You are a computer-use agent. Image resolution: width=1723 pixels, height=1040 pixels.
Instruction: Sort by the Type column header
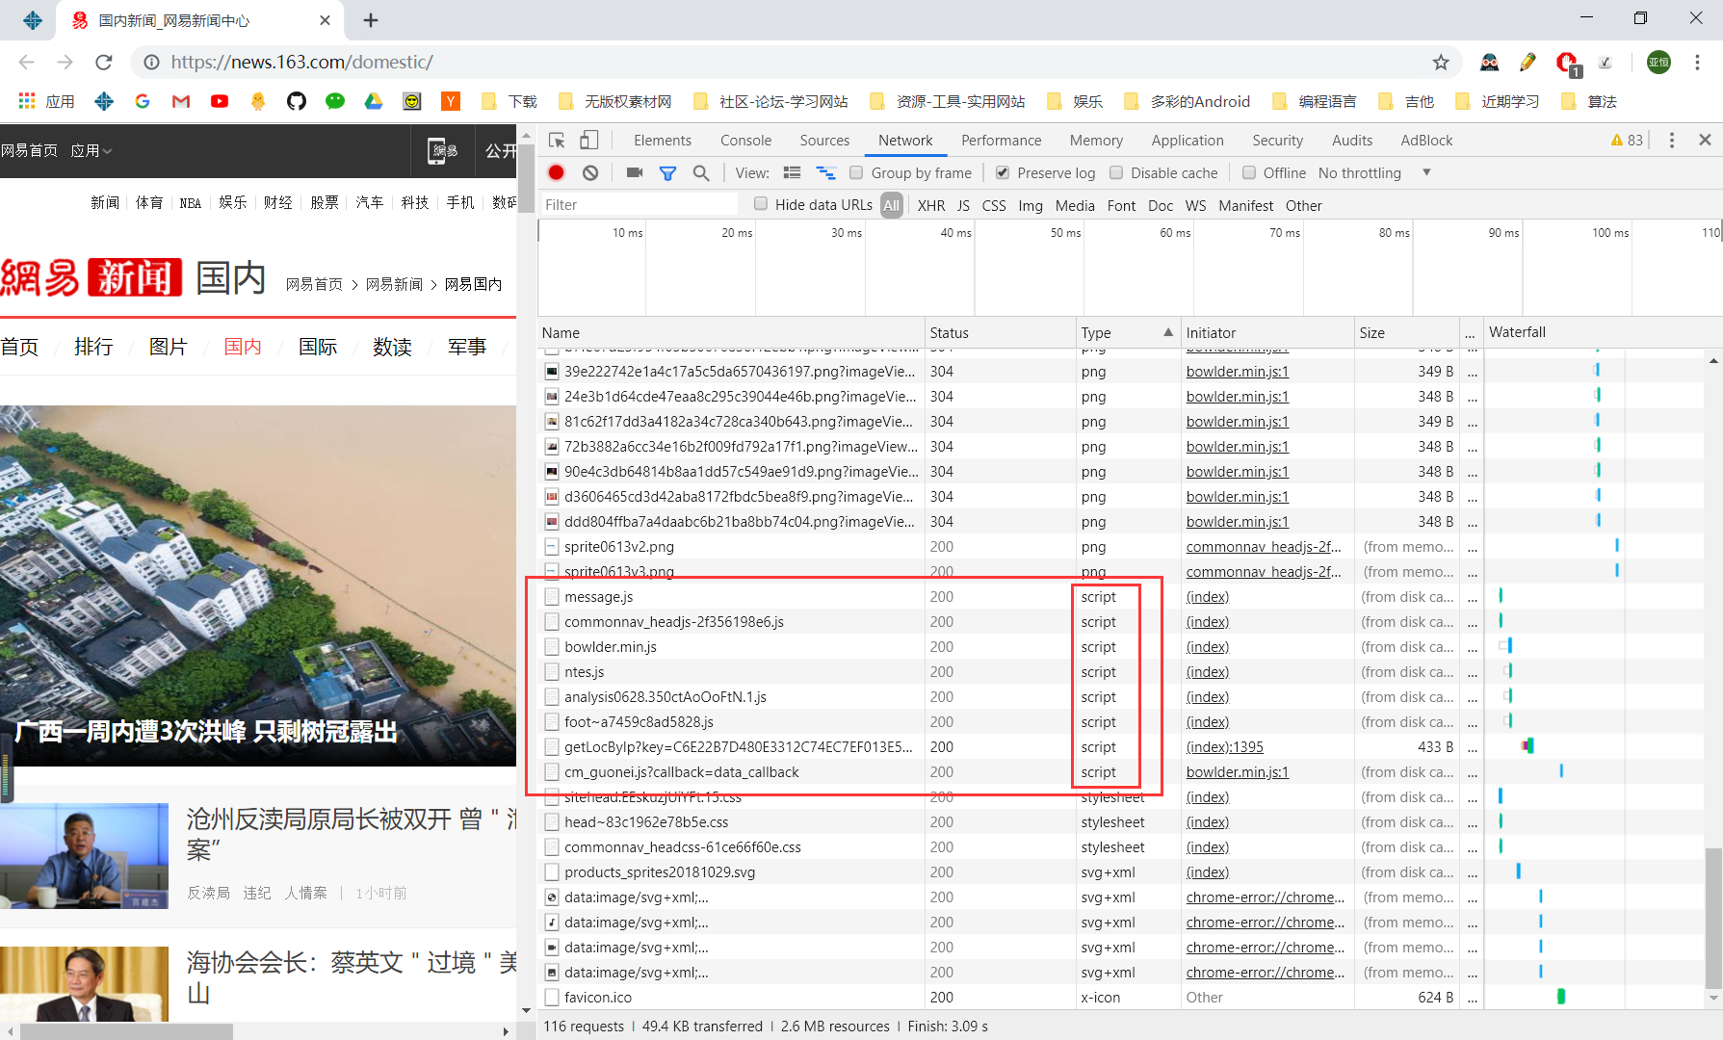click(x=1128, y=333)
